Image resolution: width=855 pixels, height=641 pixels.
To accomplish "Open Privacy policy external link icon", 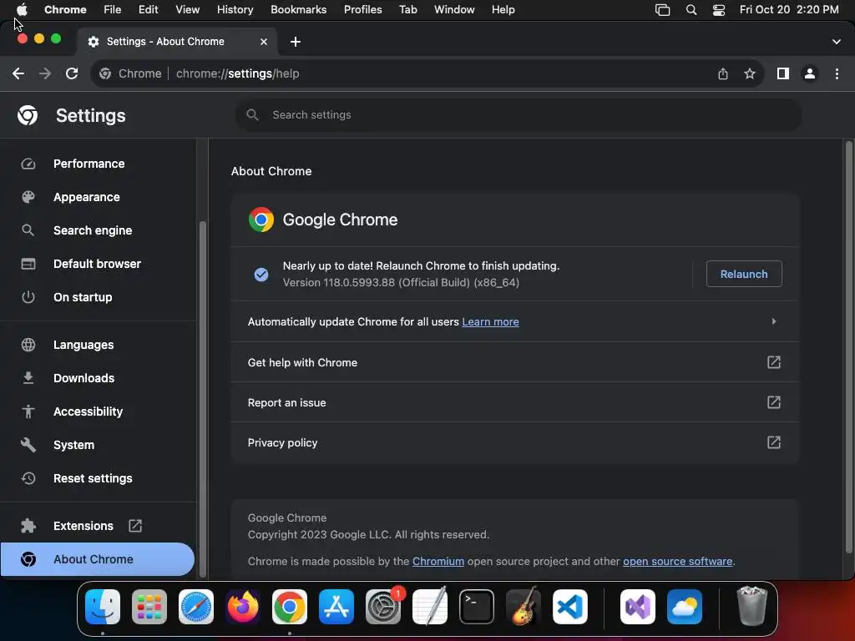I will click(x=774, y=442).
